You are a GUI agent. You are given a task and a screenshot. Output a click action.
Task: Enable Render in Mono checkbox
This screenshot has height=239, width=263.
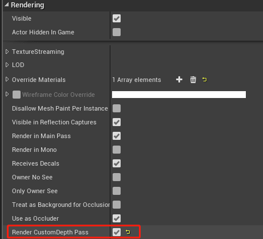117,150
